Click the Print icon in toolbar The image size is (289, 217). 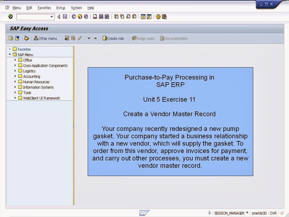[95, 17]
